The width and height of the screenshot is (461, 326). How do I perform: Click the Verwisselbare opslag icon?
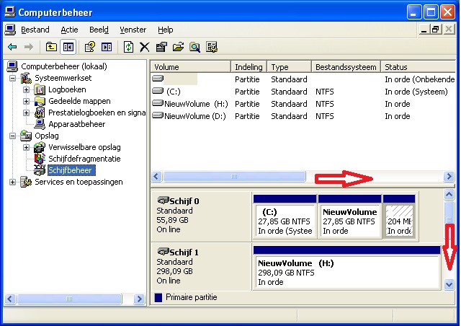point(40,147)
